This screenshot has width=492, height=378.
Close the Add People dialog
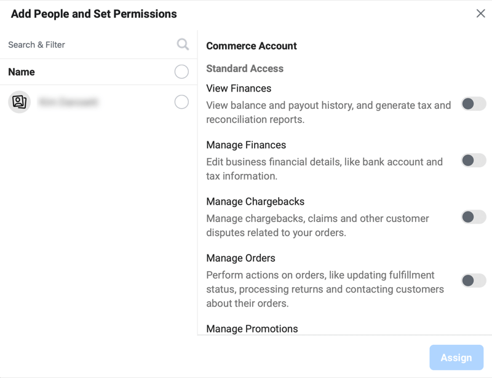[x=480, y=14]
